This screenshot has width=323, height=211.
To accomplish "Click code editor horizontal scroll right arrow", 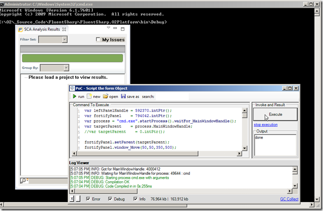I will [239, 153].
